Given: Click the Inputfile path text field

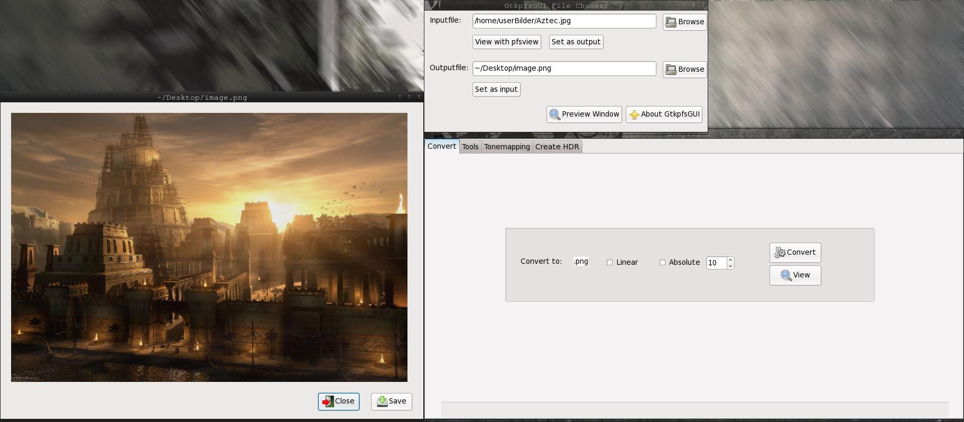Looking at the screenshot, I should click(x=564, y=21).
